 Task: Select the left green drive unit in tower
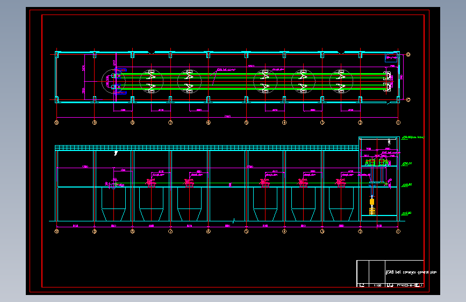click(x=370, y=162)
